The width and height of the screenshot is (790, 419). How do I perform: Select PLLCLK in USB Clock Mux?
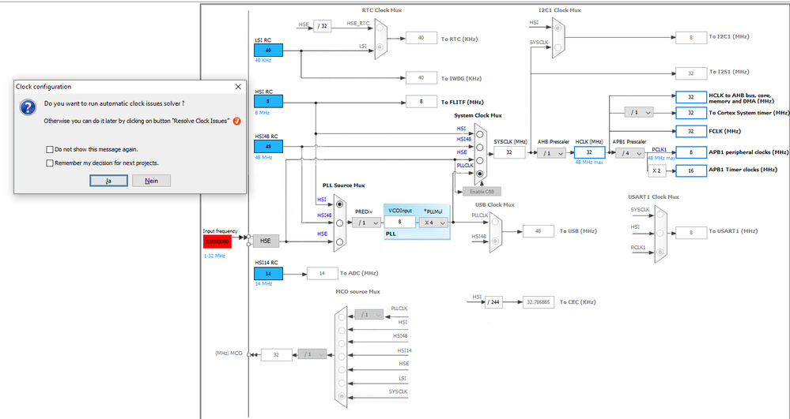pos(494,222)
